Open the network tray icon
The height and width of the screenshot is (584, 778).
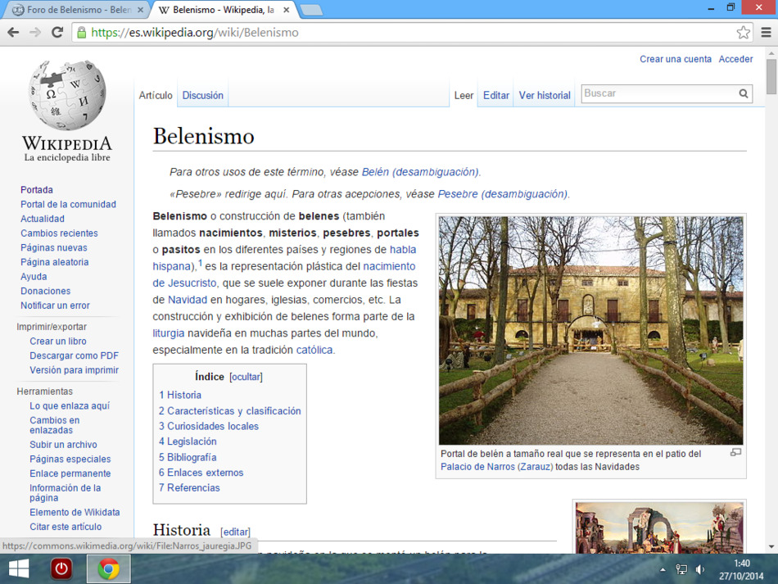tap(681, 569)
